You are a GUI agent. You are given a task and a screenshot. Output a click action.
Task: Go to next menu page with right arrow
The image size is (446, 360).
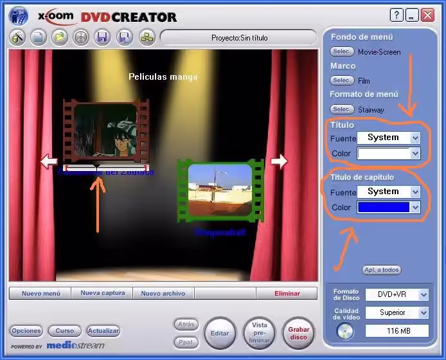click(x=279, y=161)
